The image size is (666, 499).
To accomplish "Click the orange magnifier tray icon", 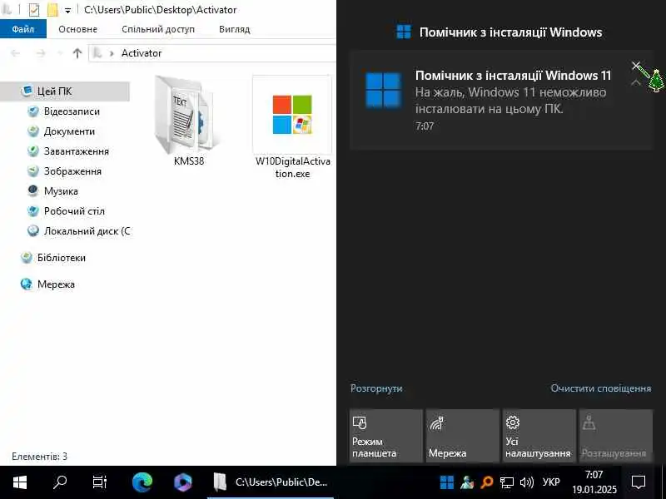I will pyautogui.click(x=487, y=482).
